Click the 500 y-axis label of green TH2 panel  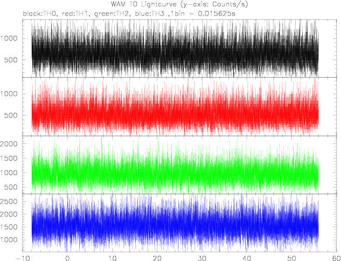pos(11,187)
